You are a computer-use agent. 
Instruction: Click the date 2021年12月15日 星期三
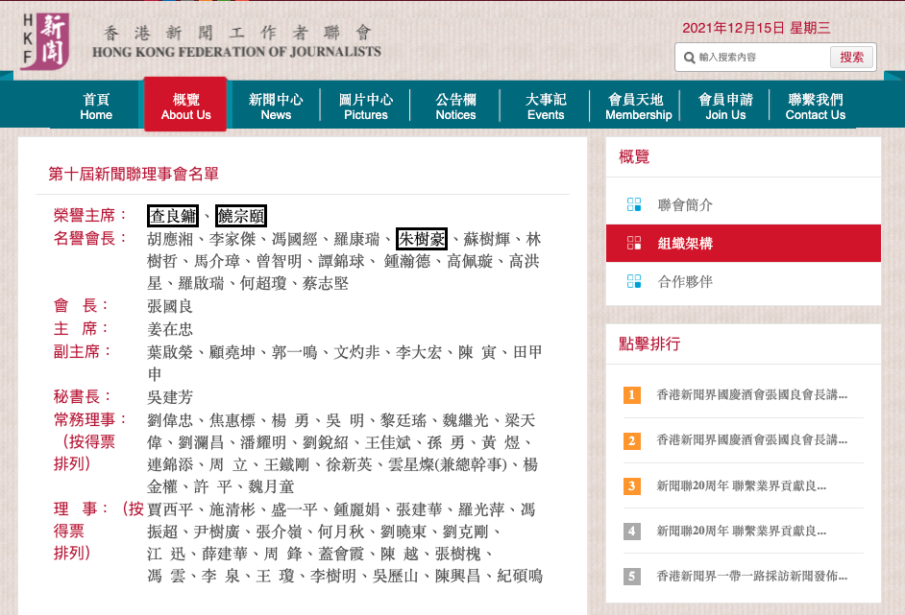click(x=756, y=28)
